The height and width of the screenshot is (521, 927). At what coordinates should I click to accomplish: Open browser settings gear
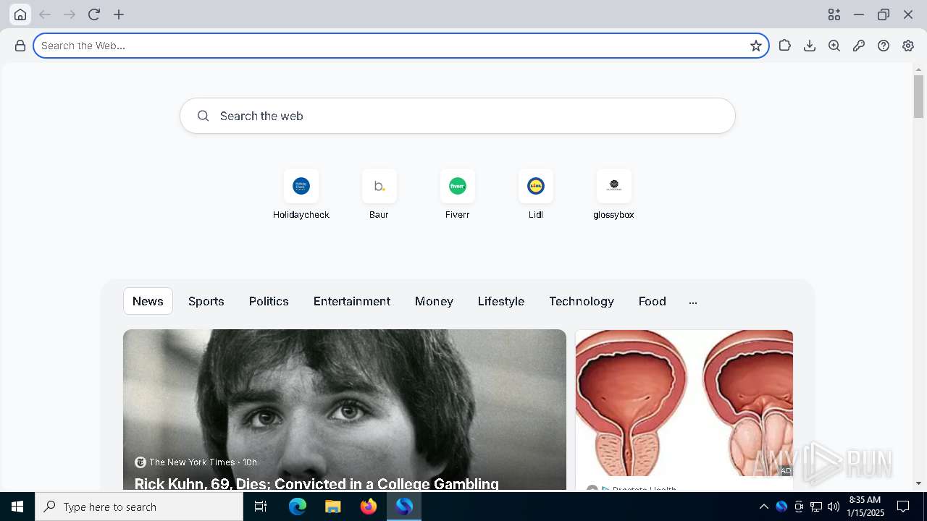coord(908,46)
